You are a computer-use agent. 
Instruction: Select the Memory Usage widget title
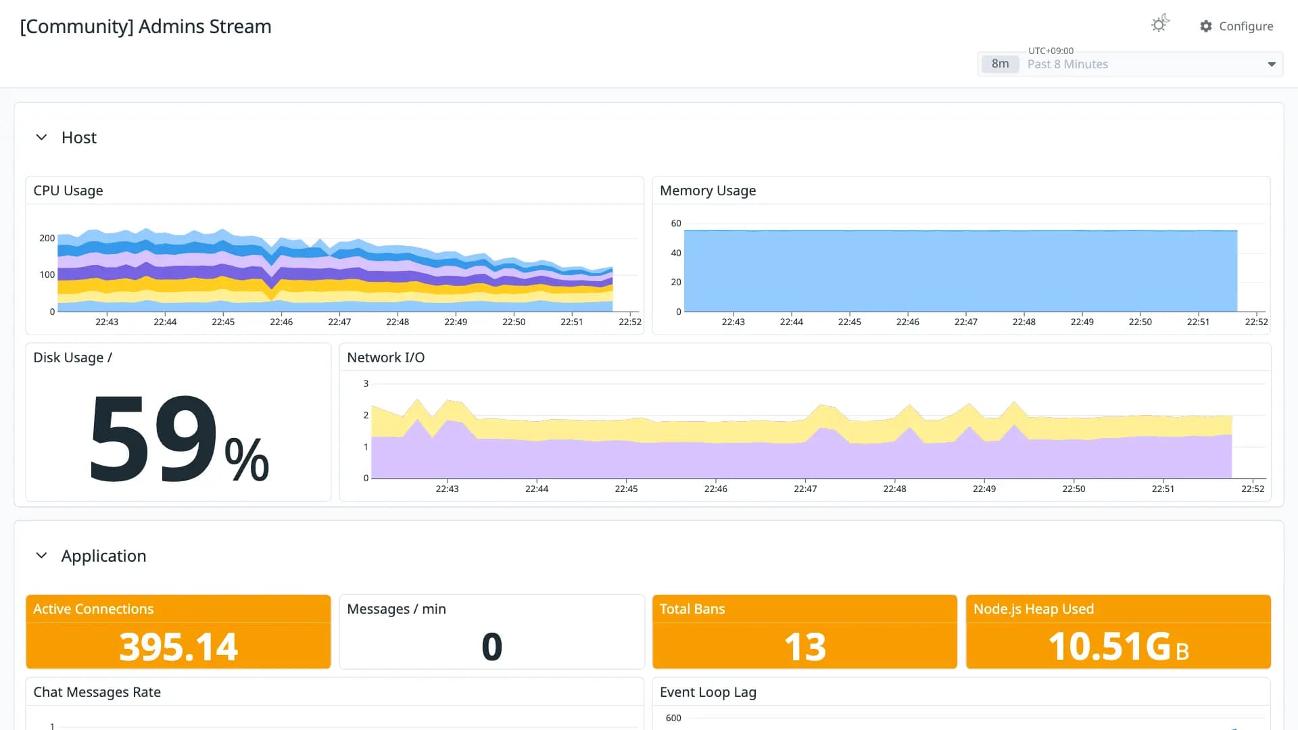point(708,191)
